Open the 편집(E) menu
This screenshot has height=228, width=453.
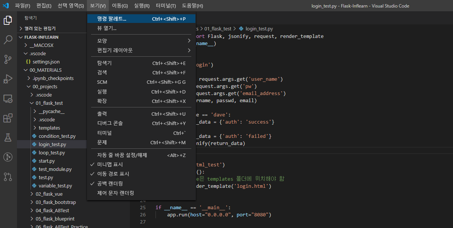coord(44,6)
